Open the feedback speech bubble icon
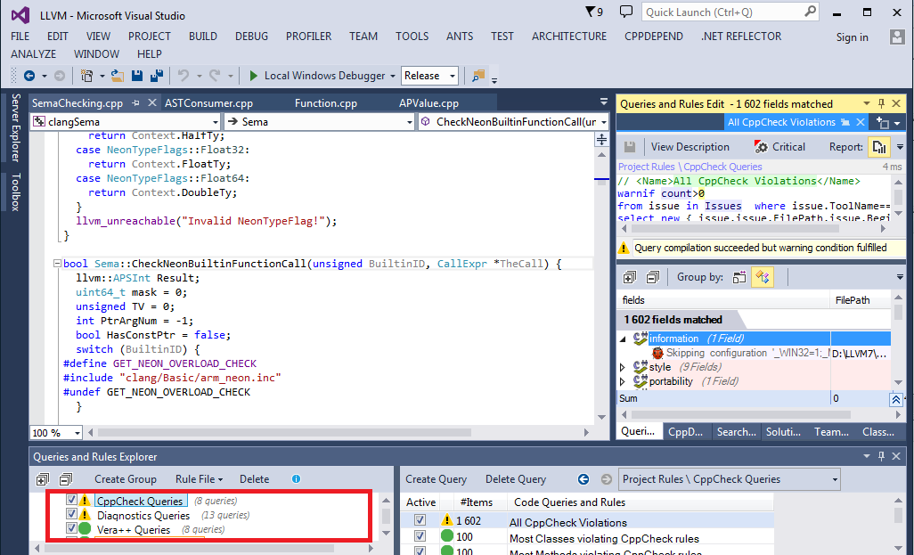 coord(626,12)
